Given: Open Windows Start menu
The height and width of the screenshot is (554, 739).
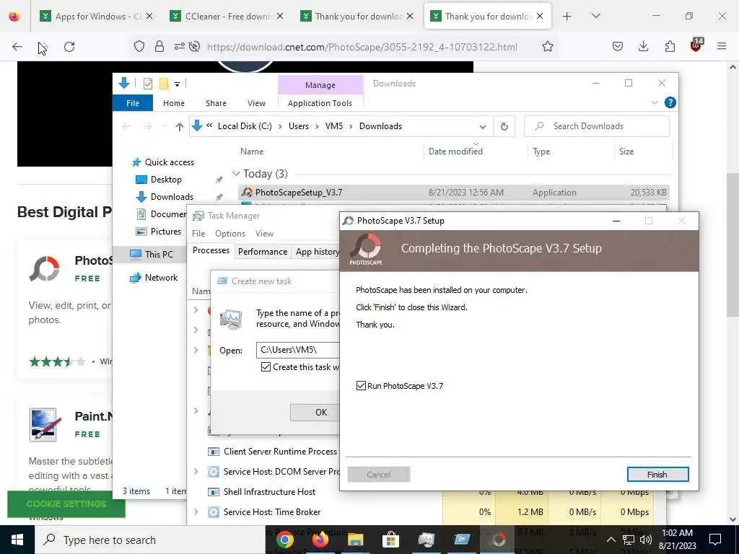Looking at the screenshot, I should click(17, 540).
